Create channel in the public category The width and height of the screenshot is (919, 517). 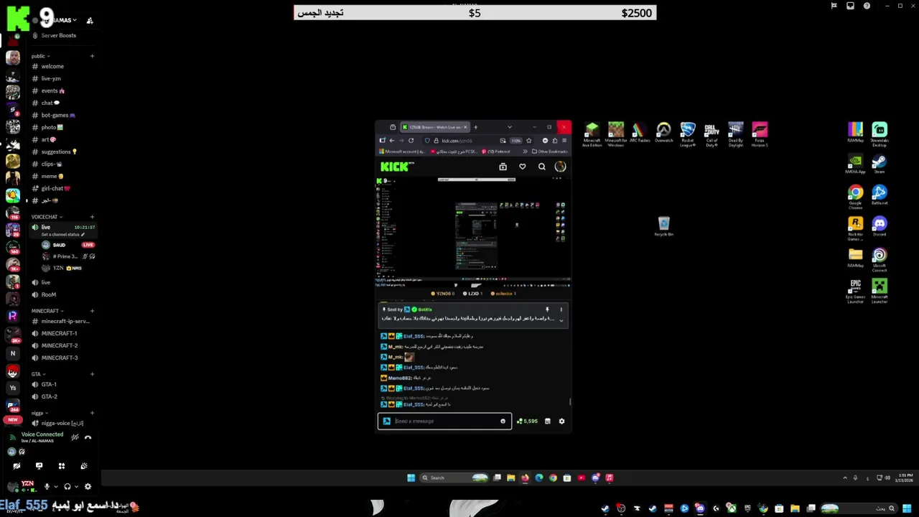pyautogui.click(x=92, y=56)
